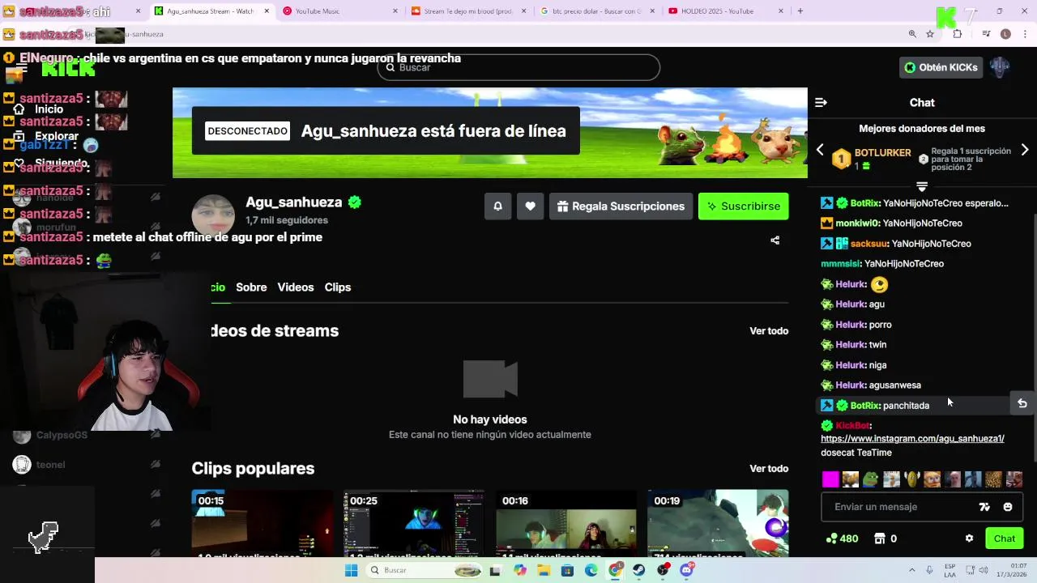This screenshot has height=583, width=1037.
Task: Click the Obtén KICKs button
Action: click(x=941, y=67)
